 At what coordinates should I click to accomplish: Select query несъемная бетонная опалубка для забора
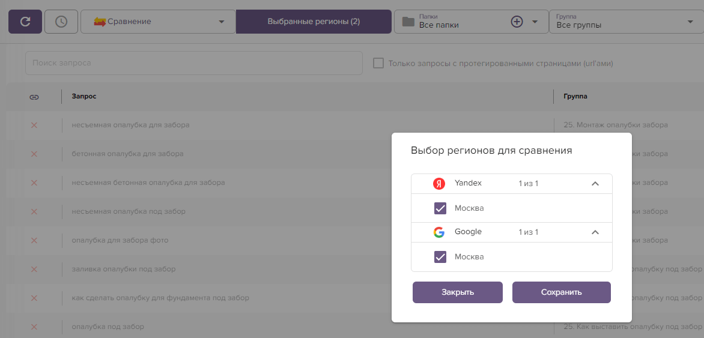click(148, 183)
